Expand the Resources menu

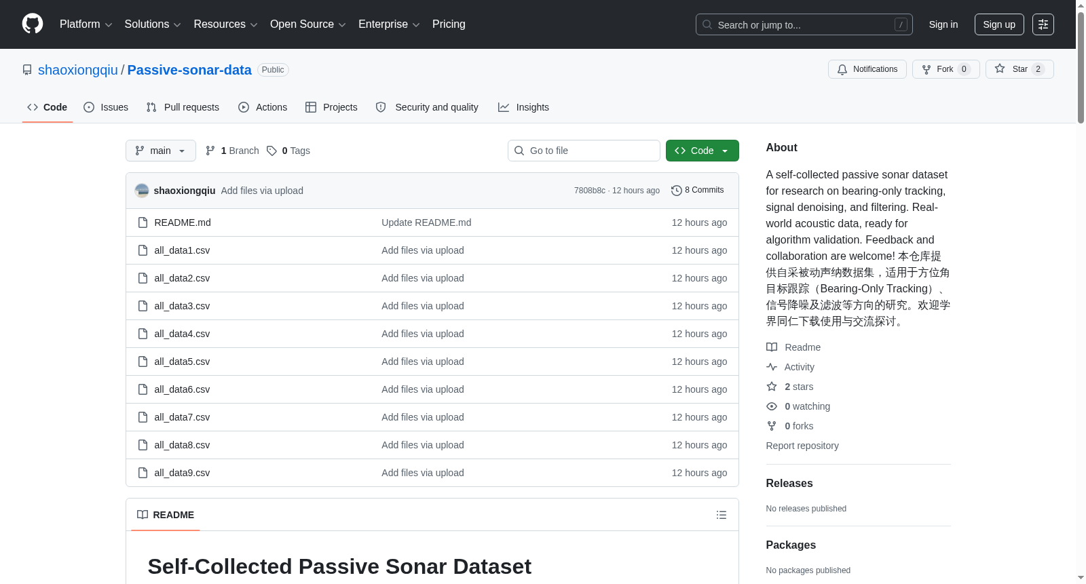(x=225, y=24)
